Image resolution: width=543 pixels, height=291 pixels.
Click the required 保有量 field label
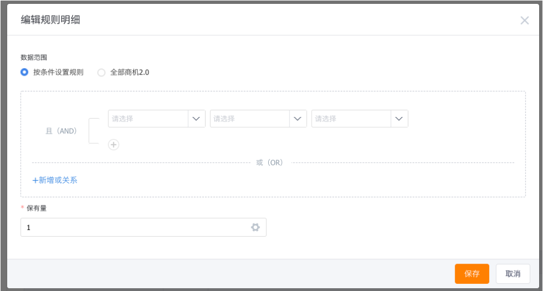click(x=36, y=209)
